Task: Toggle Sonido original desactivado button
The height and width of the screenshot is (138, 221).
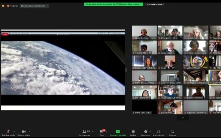Action: pos(33,6)
